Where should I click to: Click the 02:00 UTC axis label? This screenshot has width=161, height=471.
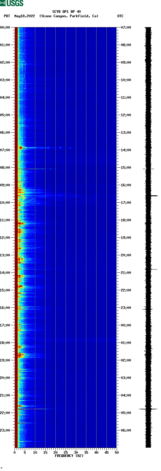point(126,360)
